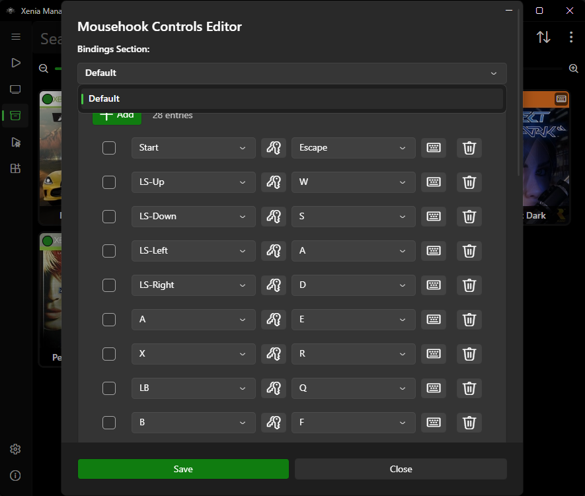Image resolution: width=585 pixels, height=496 pixels.
Task: Open the Q key dropdown
Action: pos(353,388)
